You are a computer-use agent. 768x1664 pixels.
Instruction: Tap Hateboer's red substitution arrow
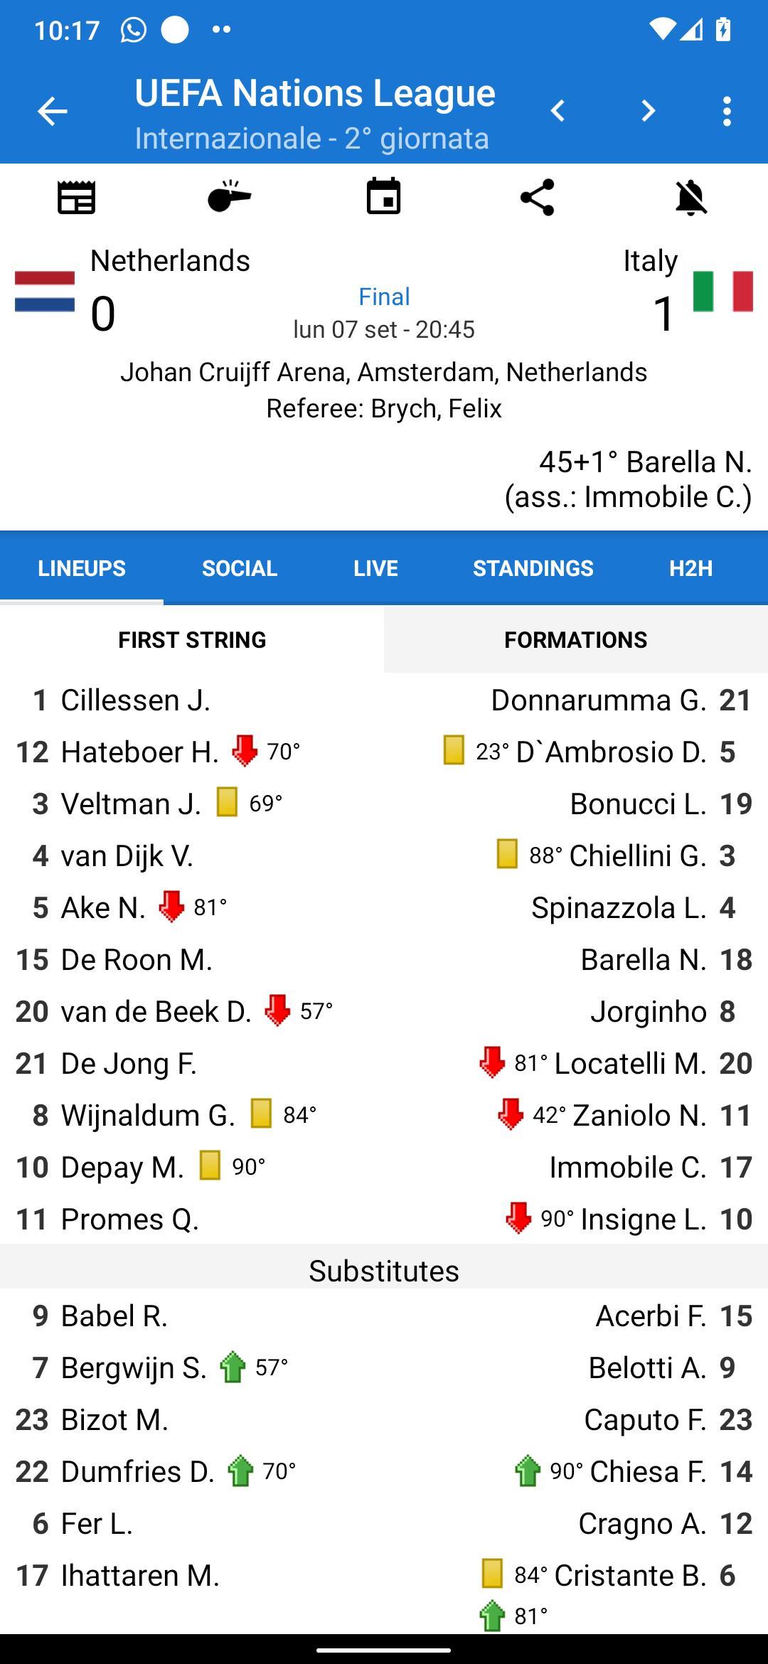coord(245,750)
